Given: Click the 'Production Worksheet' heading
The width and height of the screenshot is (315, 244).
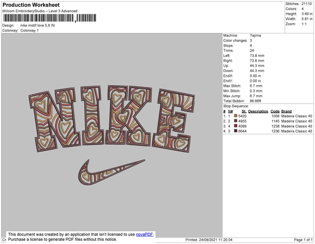Looking at the screenshot, I should pos(31,5).
